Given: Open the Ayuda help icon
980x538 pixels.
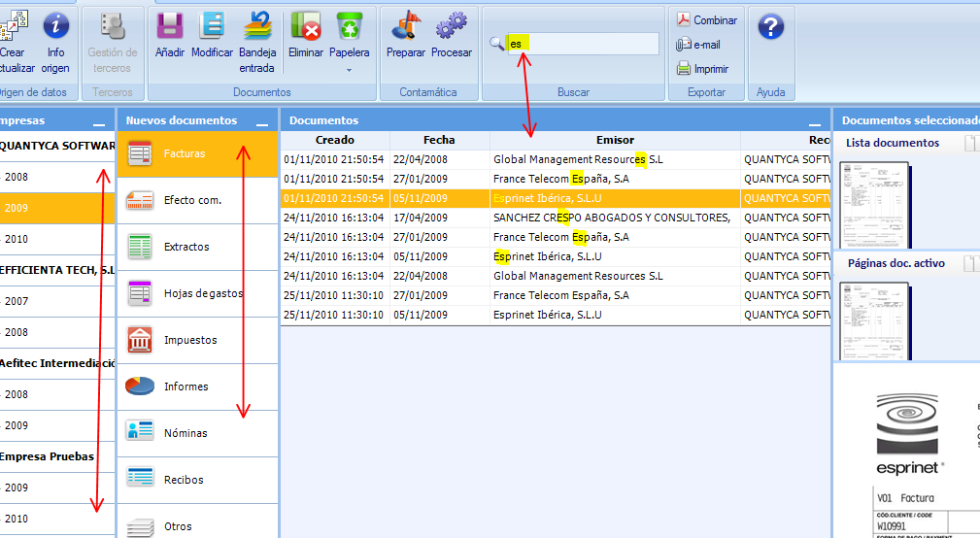Looking at the screenshot, I should [x=770, y=27].
